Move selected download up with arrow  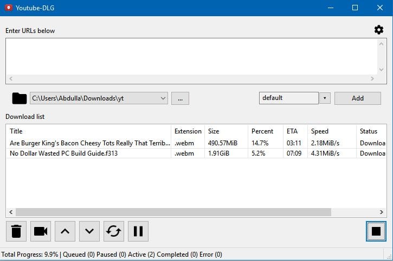pos(65,231)
